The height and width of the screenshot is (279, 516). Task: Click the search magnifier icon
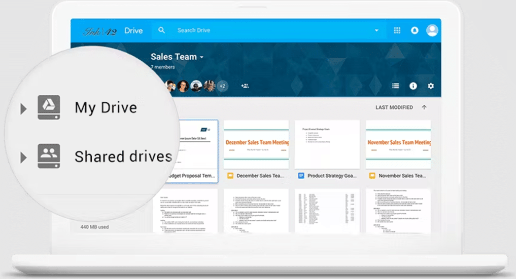click(161, 30)
